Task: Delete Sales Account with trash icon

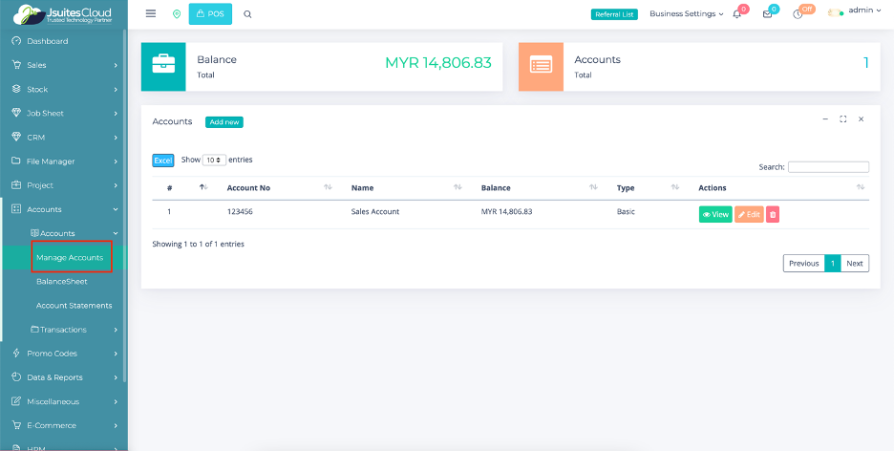Action: (773, 214)
